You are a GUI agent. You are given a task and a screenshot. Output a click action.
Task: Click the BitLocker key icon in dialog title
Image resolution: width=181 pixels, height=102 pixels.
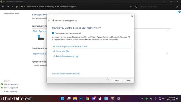point(53,21)
